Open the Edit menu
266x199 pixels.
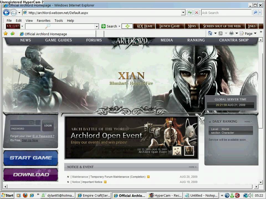[19, 20]
